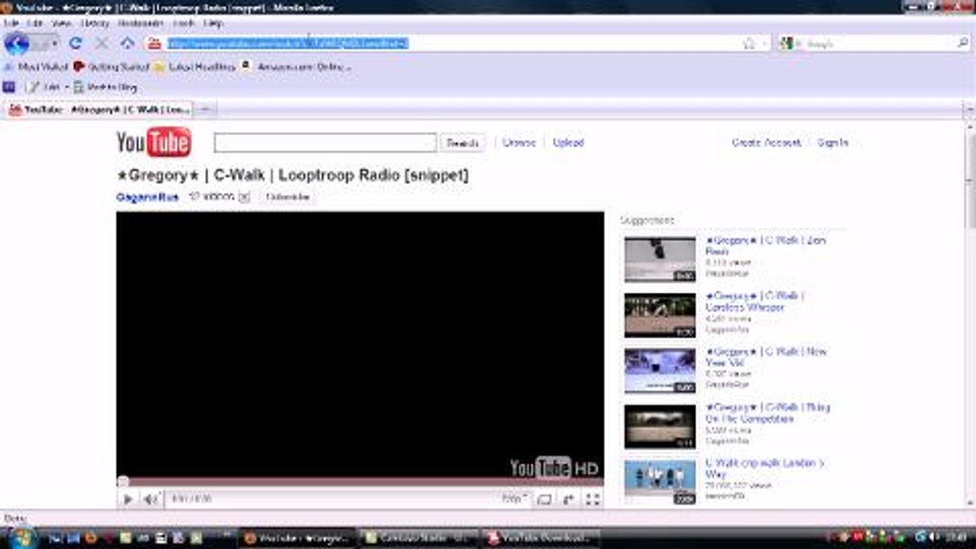The height and width of the screenshot is (549, 976).
Task: Open the Edit menu
Action: coord(35,24)
